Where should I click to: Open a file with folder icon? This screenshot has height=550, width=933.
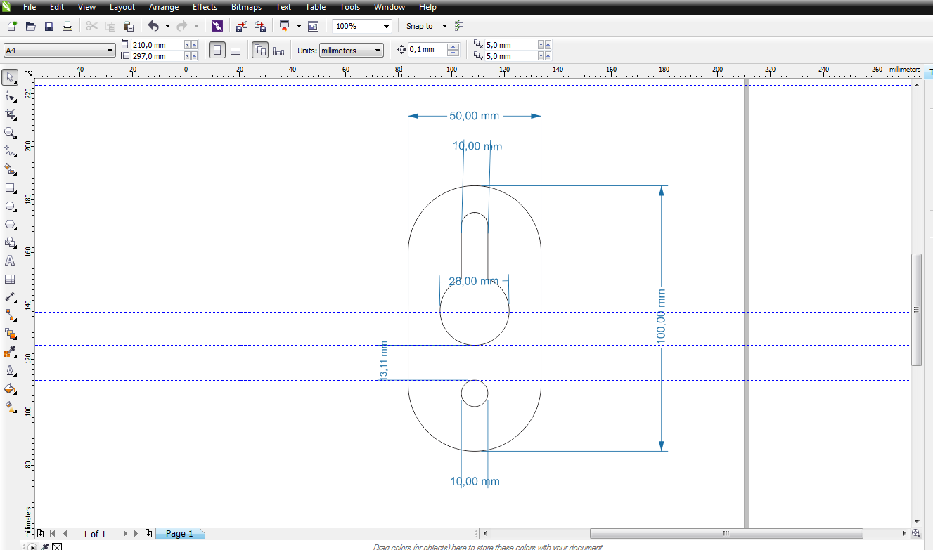pos(30,26)
